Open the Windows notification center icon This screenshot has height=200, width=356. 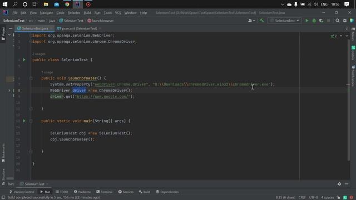pyautogui.click(x=347, y=4)
